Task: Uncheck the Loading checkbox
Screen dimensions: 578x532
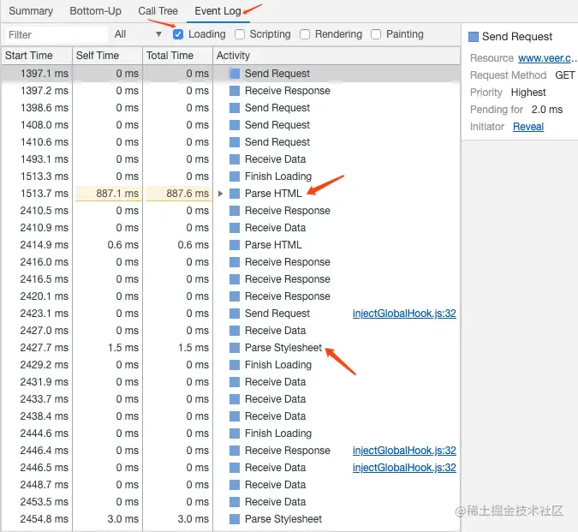Action: [177, 34]
